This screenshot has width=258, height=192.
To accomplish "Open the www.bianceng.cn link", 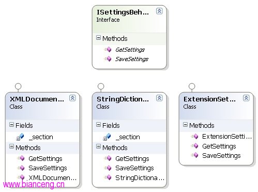I will pyautogui.click(x=34, y=184).
